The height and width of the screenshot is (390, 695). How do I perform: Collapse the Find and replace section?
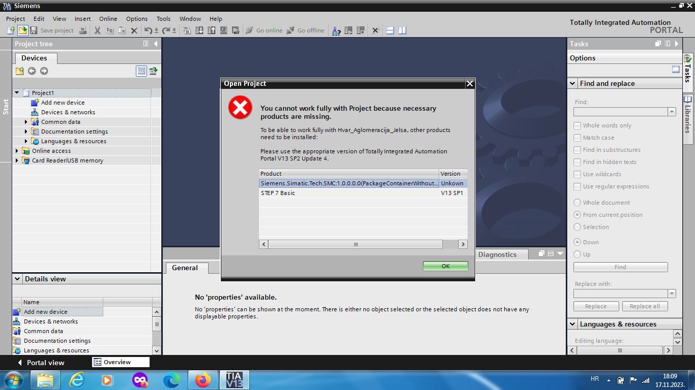(x=572, y=83)
